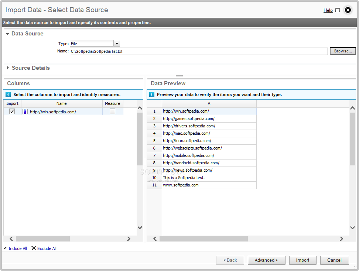The width and height of the screenshot is (359, 271).
Task: Click Data Preview horizontal scrollbar thumb
Action: tap(204, 239)
